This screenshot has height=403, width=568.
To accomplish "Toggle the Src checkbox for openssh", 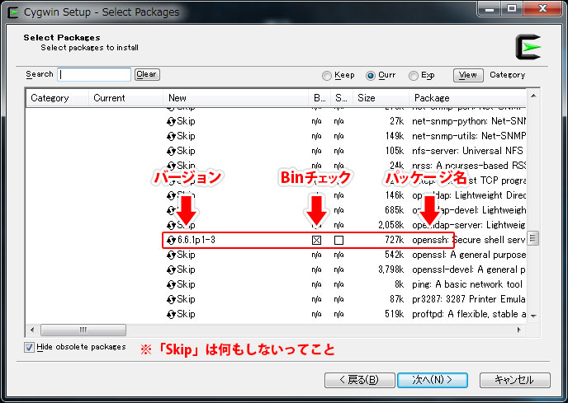I will (338, 240).
